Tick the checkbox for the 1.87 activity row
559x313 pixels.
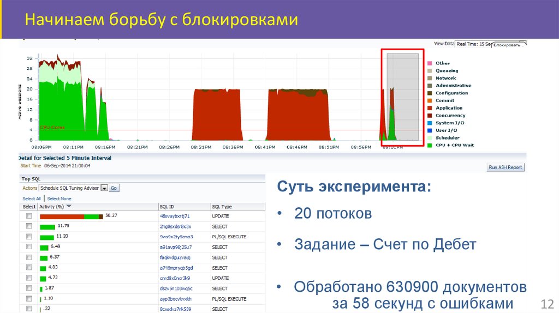point(29,288)
